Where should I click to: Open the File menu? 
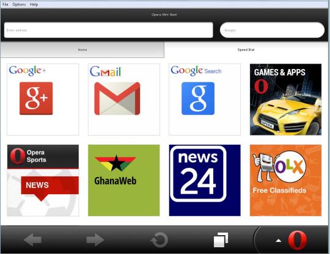pyautogui.click(x=5, y=4)
